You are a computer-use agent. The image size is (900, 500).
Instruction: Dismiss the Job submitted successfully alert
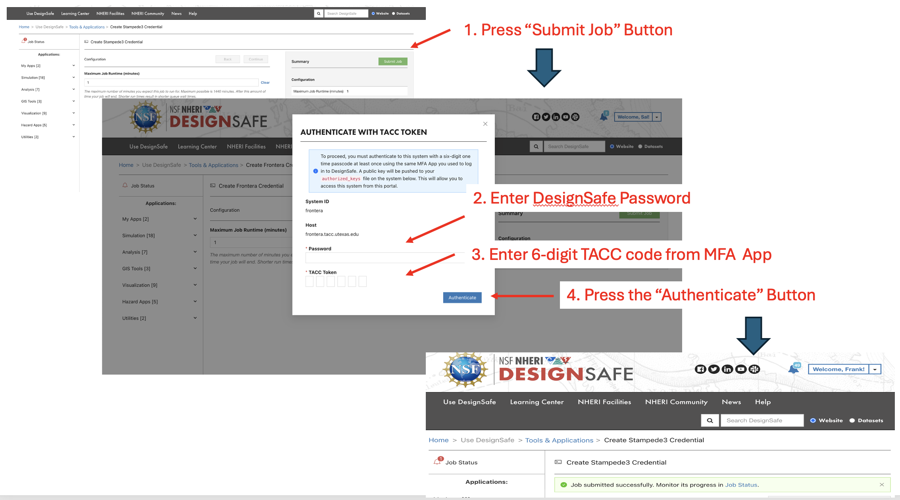(x=882, y=485)
